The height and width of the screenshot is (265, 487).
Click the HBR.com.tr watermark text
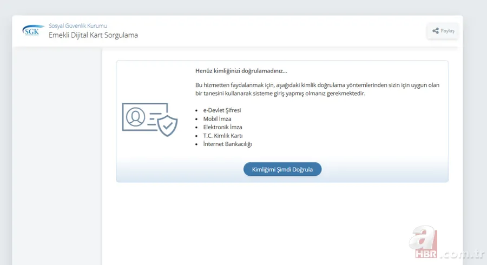click(449, 254)
